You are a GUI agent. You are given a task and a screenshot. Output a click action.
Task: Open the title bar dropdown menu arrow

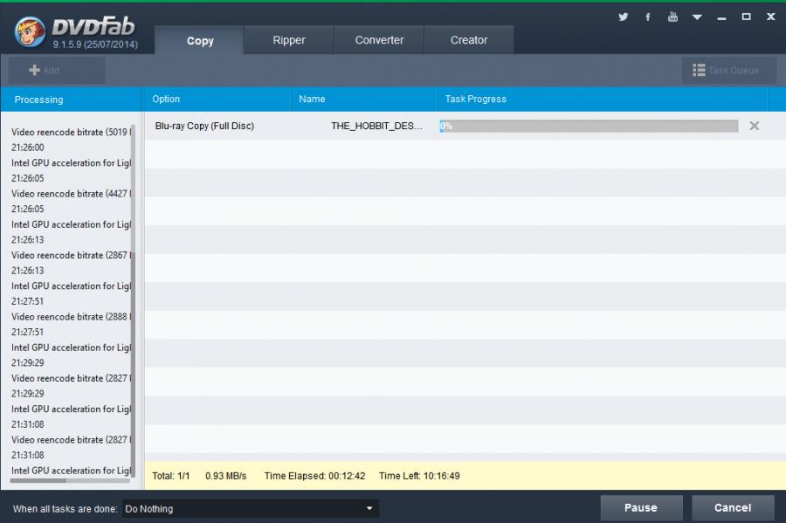pyautogui.click(x=697, y=17)
